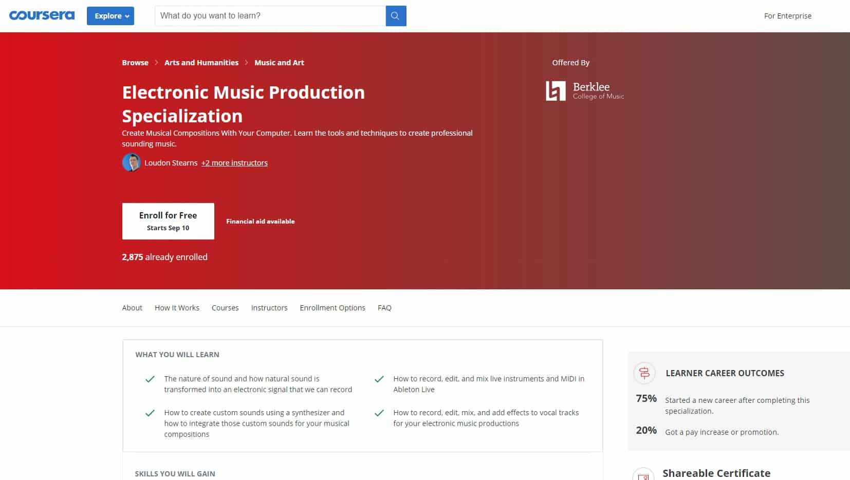This screenshot has height=480, width=850.
Task: Jump to the Courses tab
Action: 225,308
